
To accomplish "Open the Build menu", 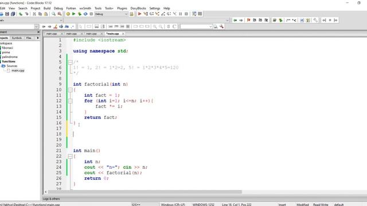I will [47, 8].
